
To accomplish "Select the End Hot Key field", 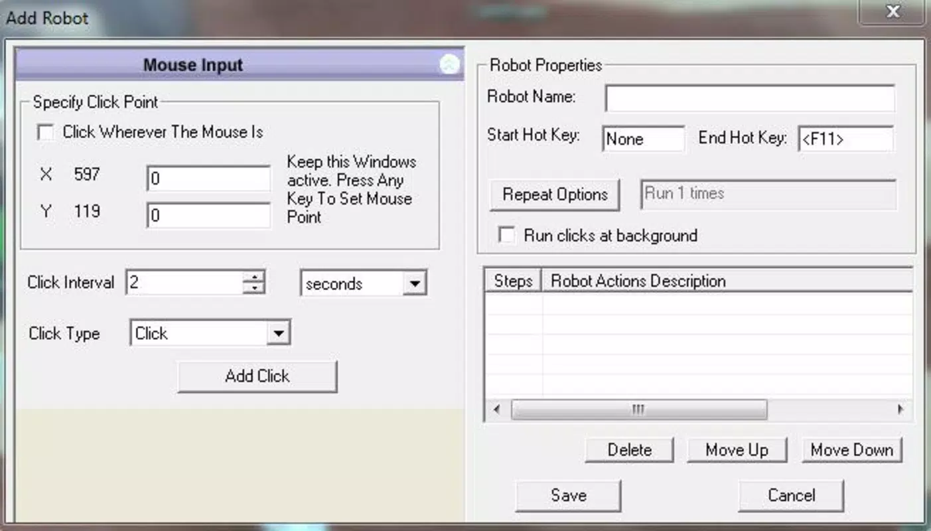I will (x=846, y=139).
